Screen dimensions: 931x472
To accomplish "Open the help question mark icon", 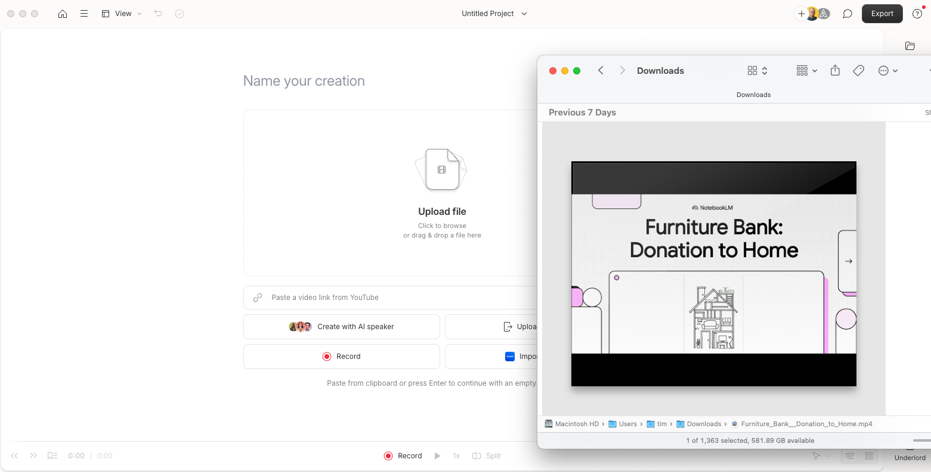I will coord(917,14).
